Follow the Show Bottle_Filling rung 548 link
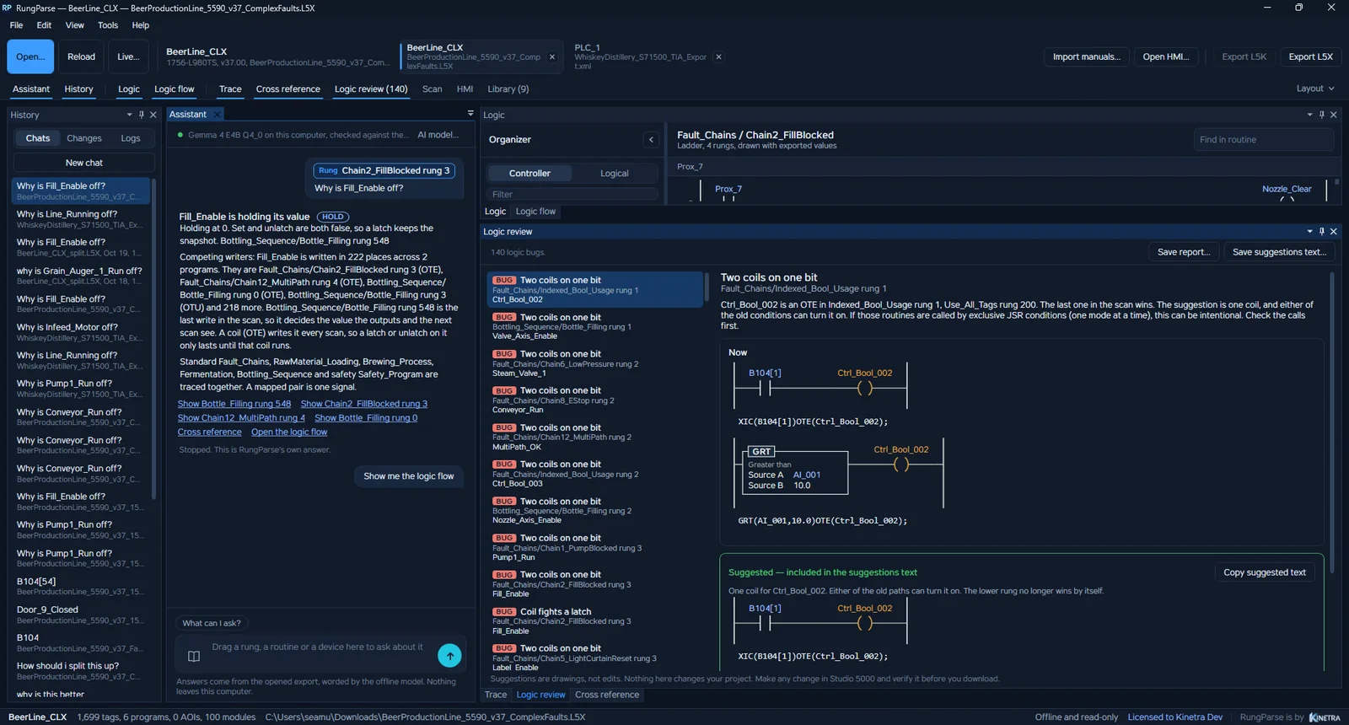Viewport: 1349px width, 725px height. tap(234, 404)
